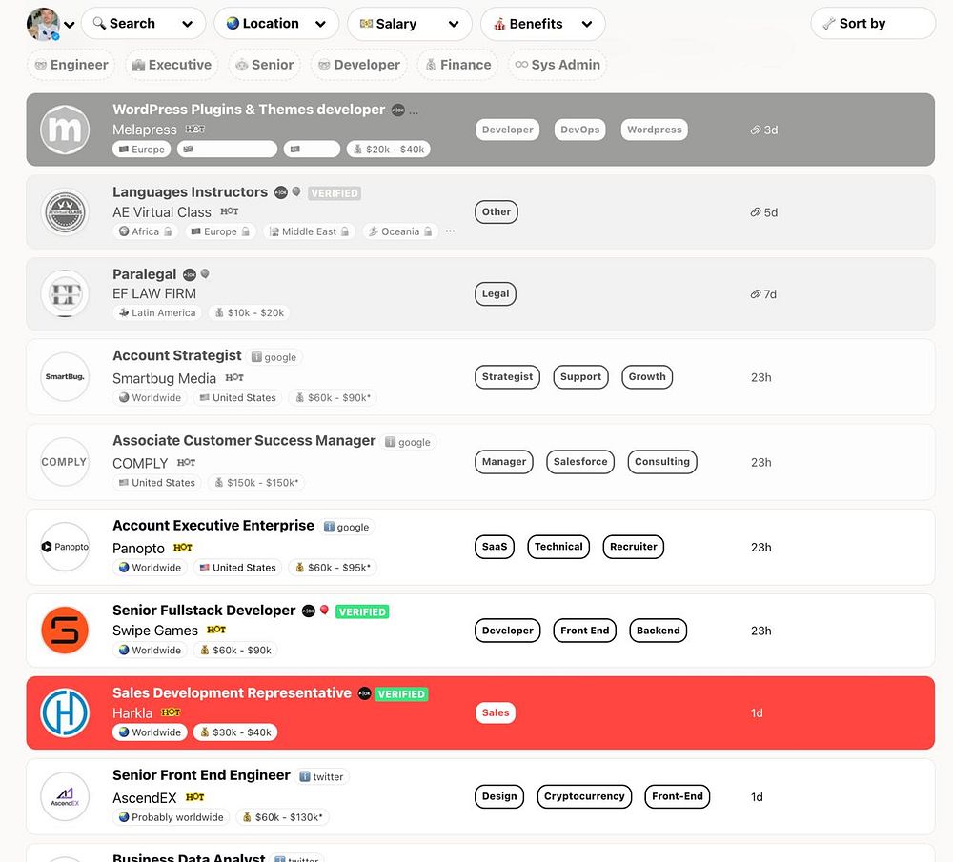
Task: Filter by the Developer category chip
Action: tap(358, 65)
